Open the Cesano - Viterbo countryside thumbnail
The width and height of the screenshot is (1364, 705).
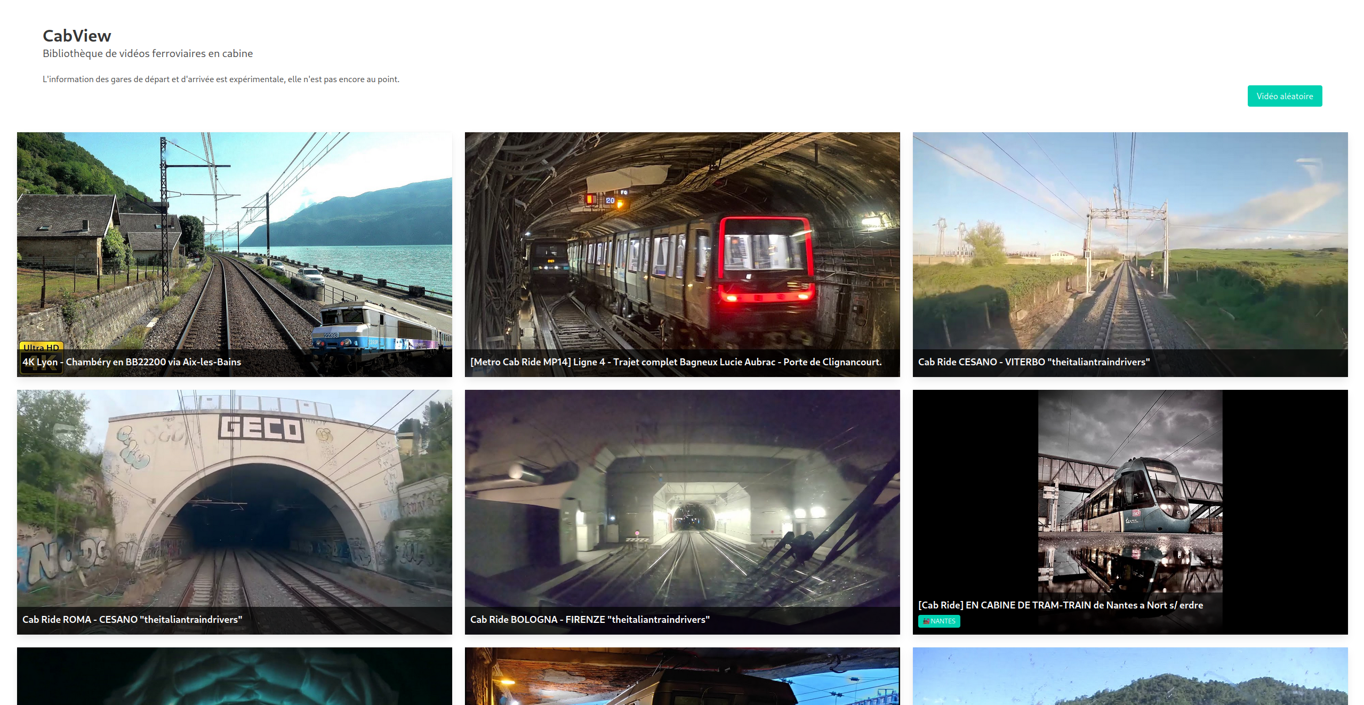(x=1130, y=240)
